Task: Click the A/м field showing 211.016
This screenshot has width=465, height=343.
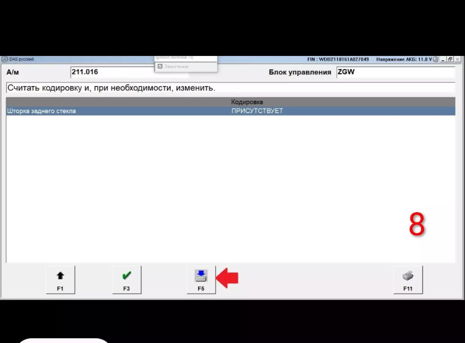Action: tap(112, 72)
